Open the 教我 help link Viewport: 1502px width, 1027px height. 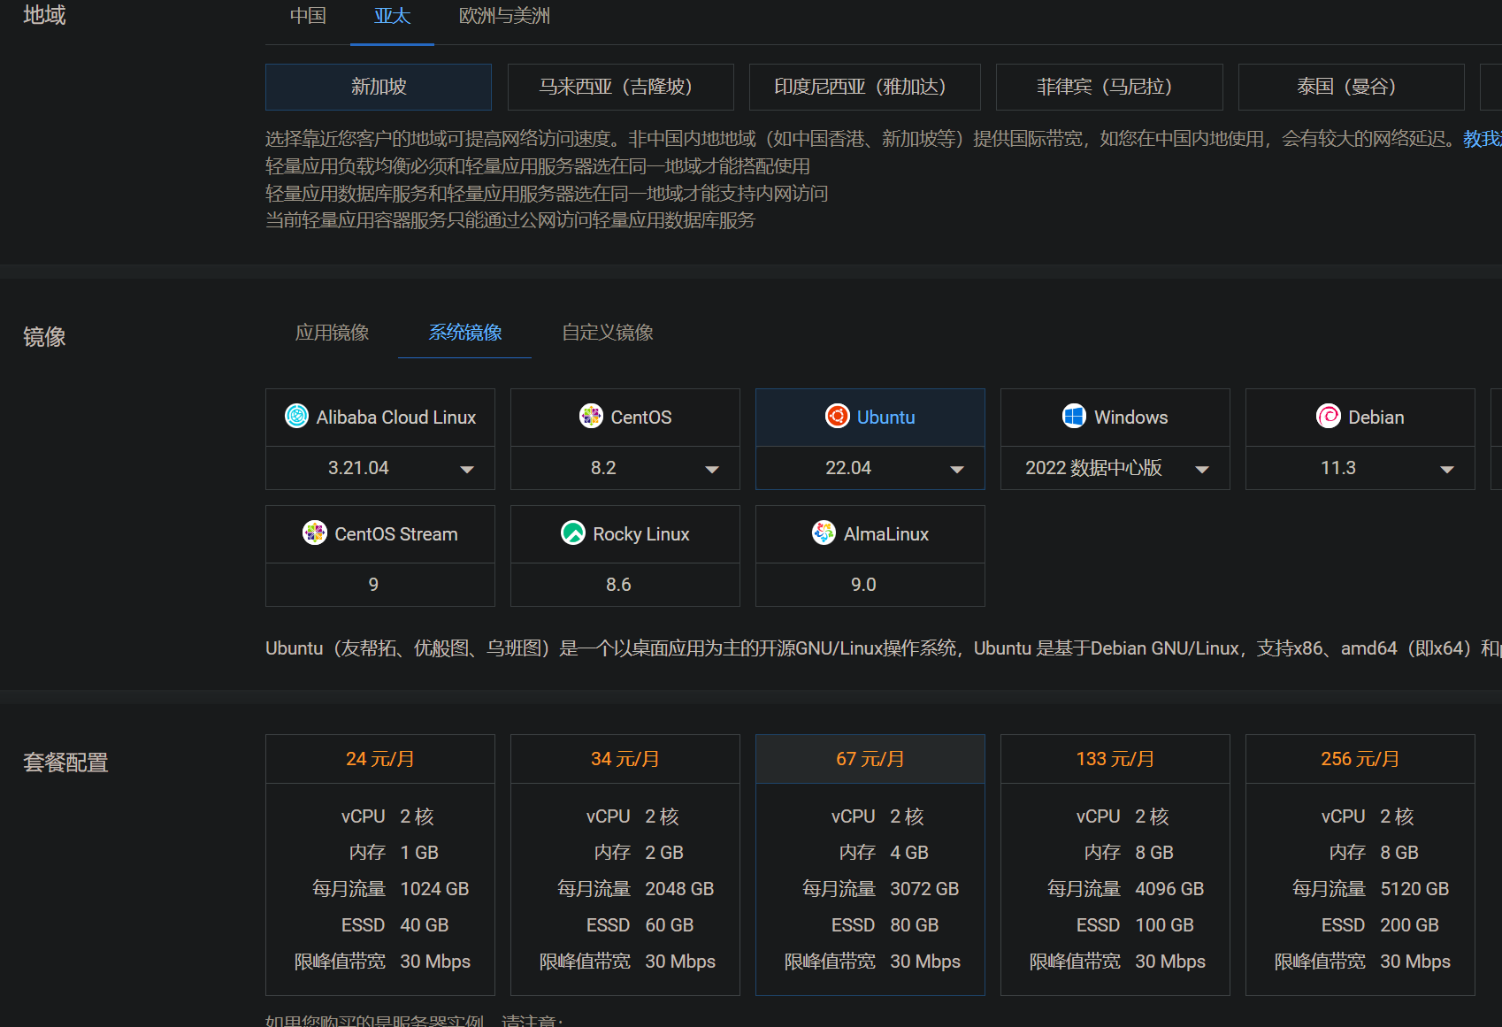1483,139
